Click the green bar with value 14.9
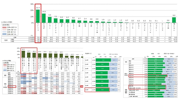Image resolution: width=178 pixels, height=100 pixels. (x=44, y=18)
